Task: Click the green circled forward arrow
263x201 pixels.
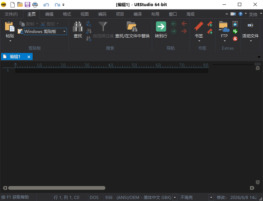Action: pos(174,31)
